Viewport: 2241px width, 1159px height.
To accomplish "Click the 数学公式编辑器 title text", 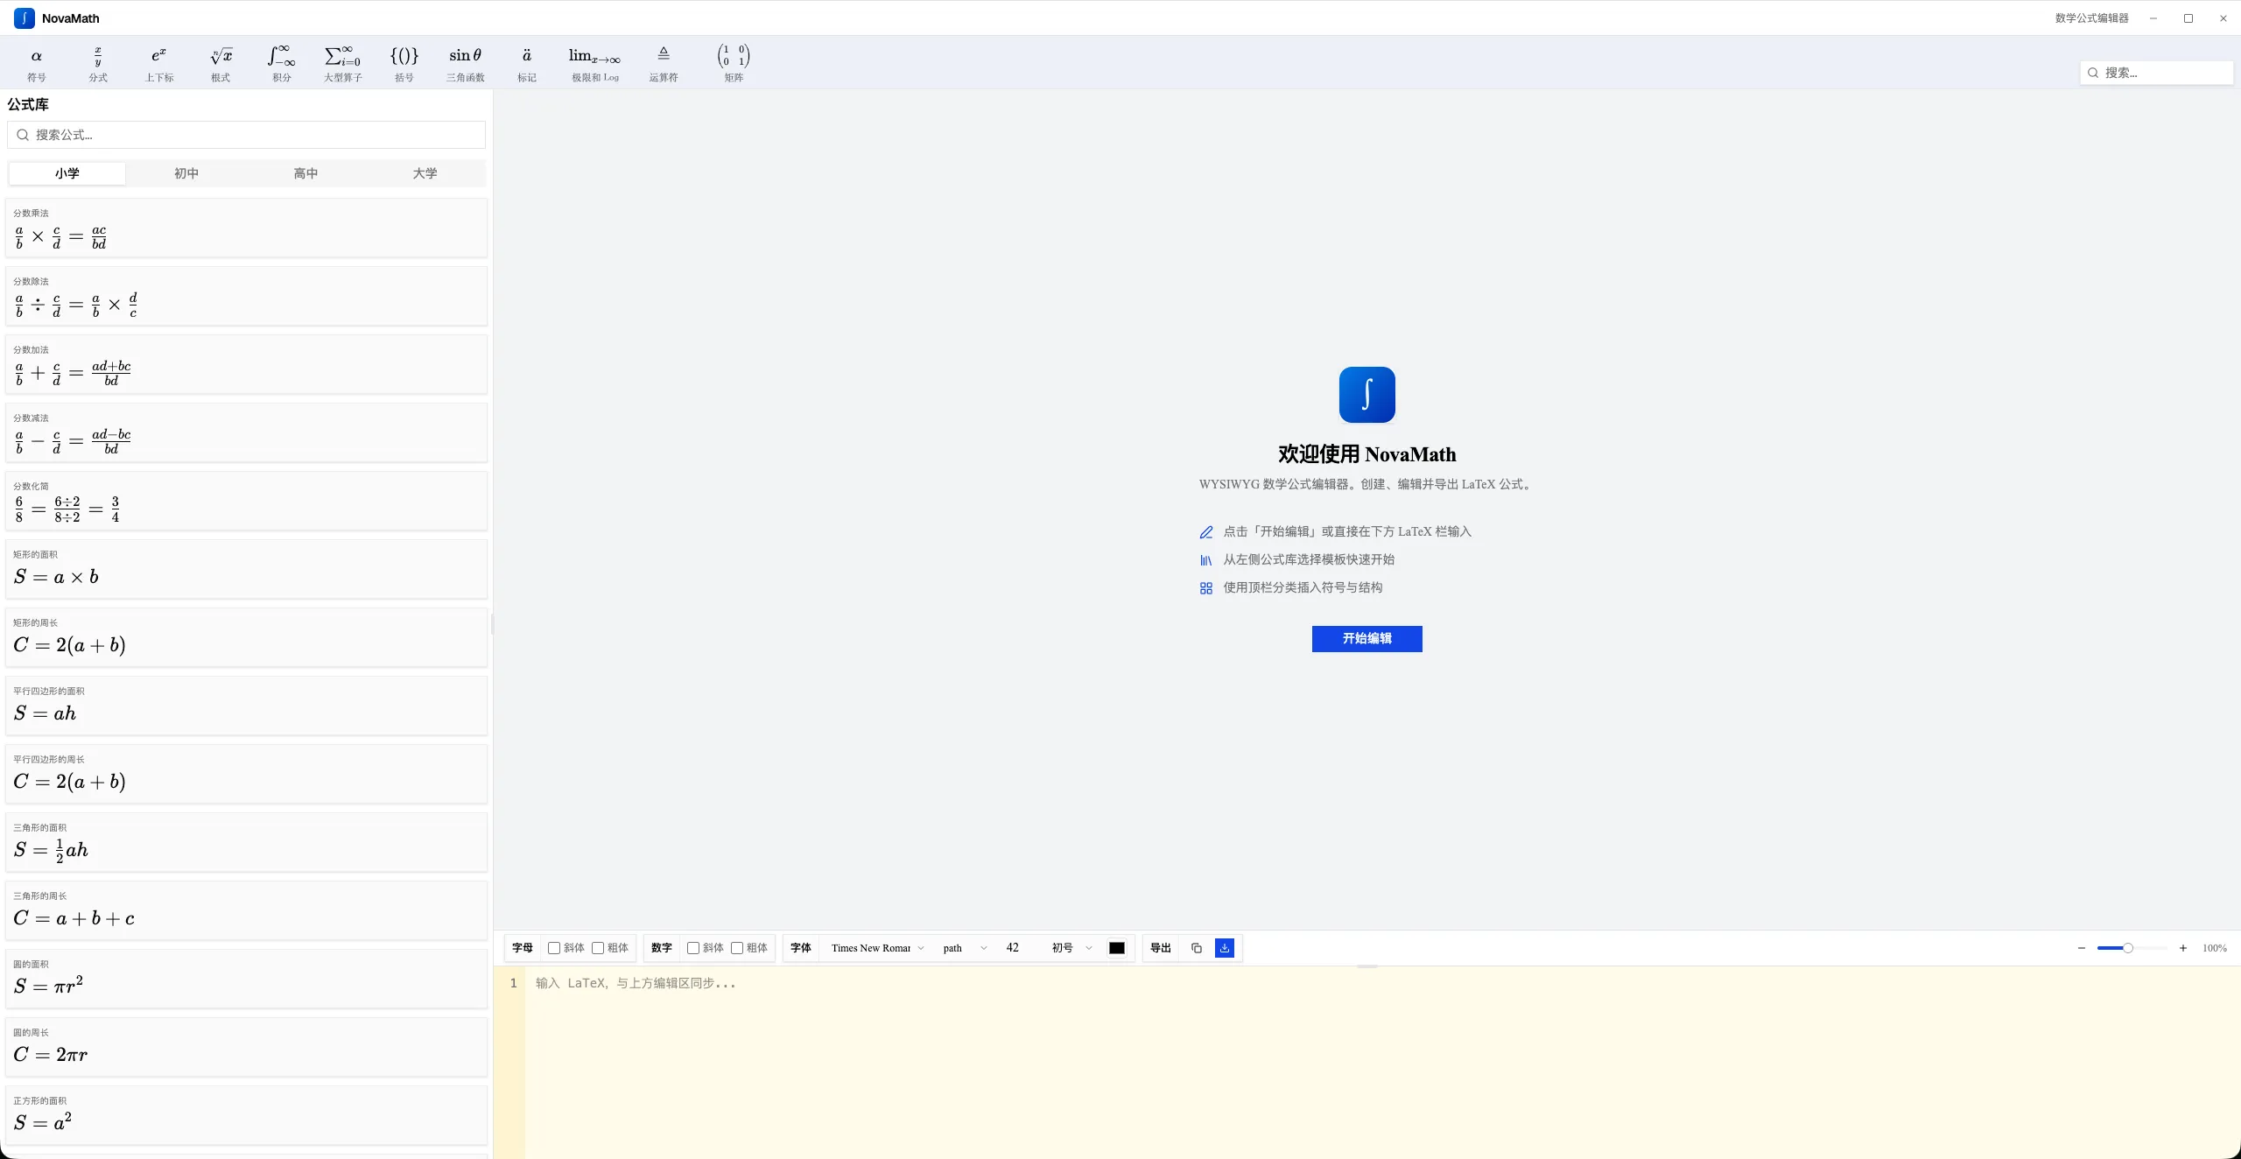I will click(x=2091, y=18).
